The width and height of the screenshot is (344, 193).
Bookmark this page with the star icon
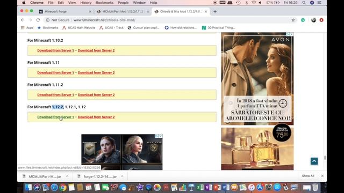[x=293, y=20]
